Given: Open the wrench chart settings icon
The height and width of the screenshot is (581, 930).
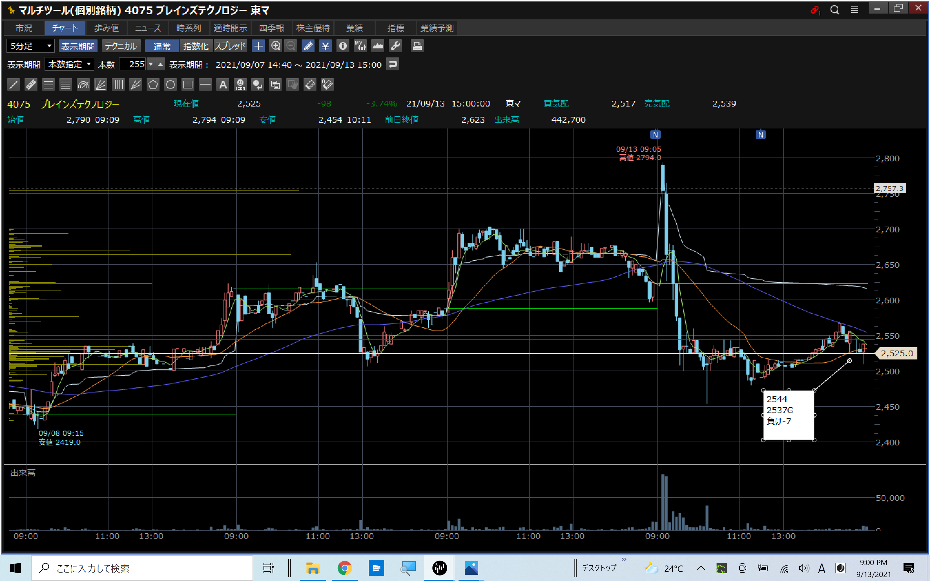Looking at the screenshot, I should pos(395,46).
